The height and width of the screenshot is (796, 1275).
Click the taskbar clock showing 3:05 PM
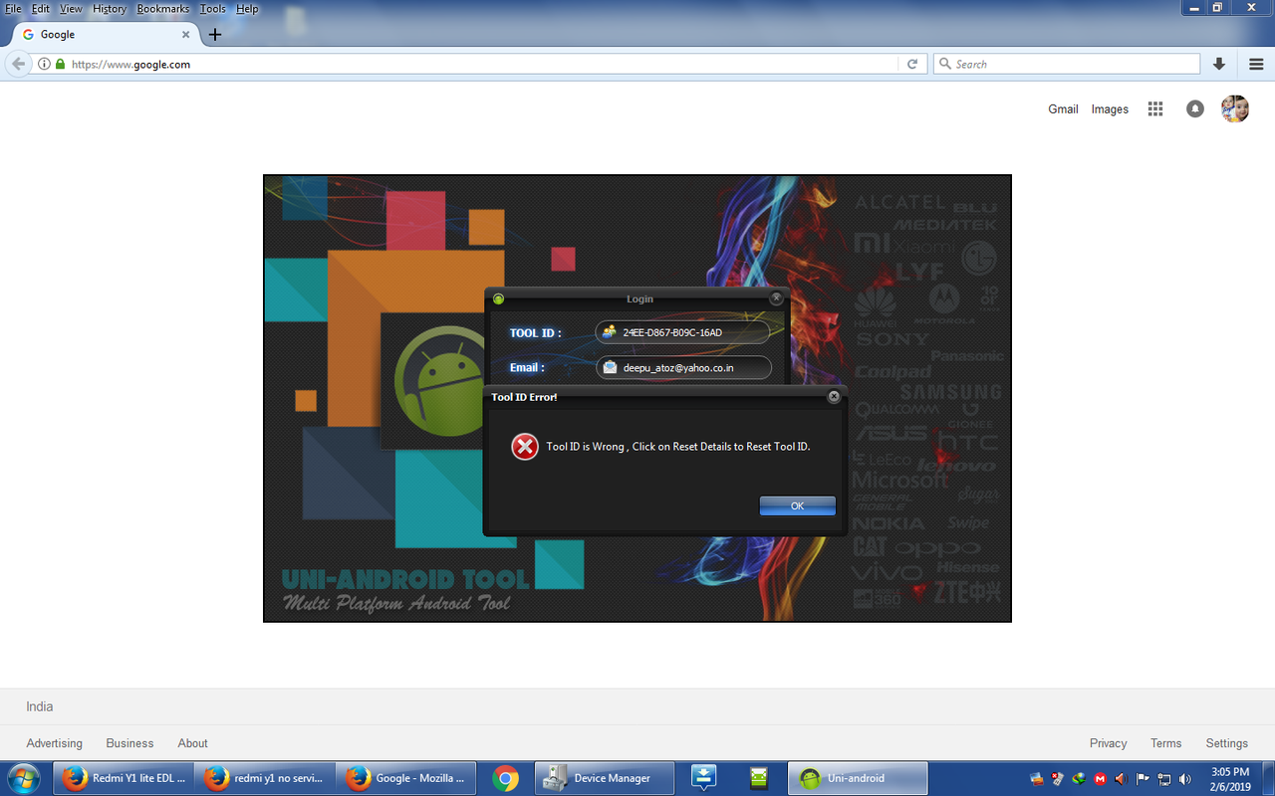tap(1230, 778)
